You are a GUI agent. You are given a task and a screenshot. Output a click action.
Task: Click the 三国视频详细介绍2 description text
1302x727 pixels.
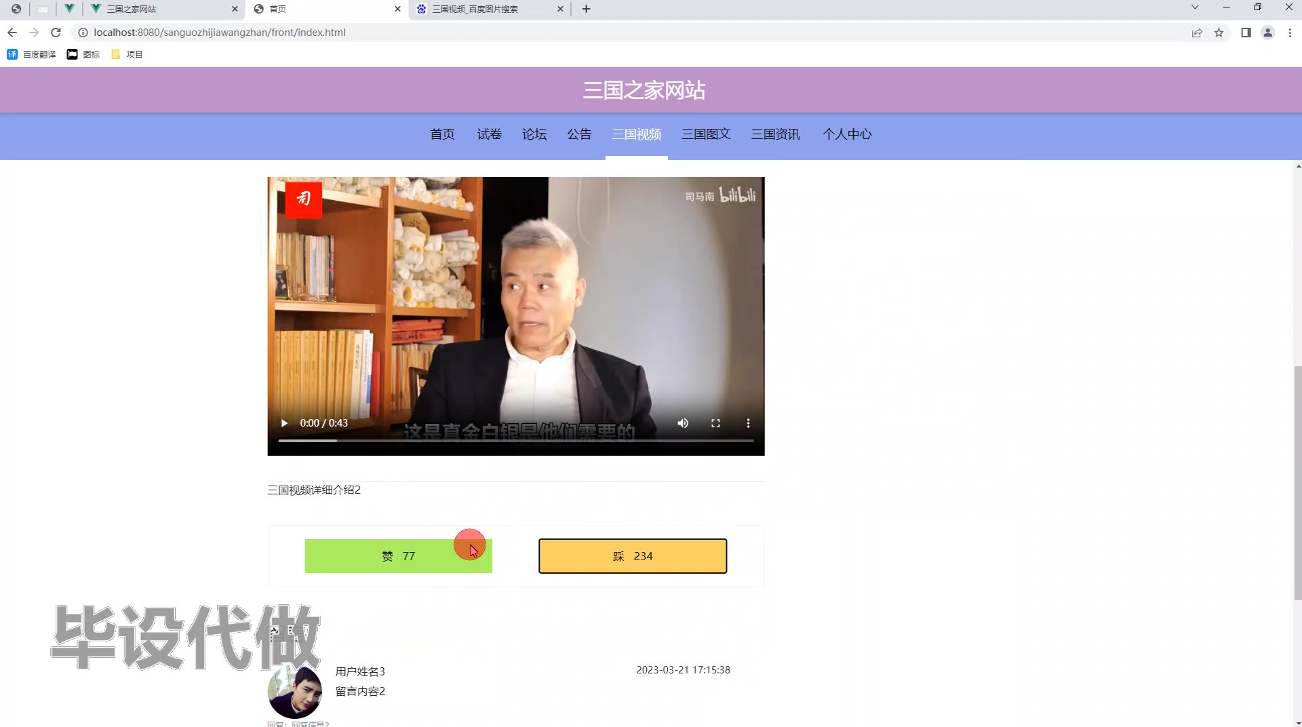314,490
